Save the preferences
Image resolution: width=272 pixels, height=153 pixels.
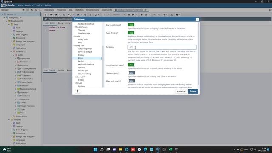[193, 91]
